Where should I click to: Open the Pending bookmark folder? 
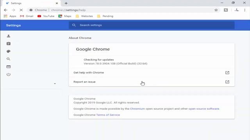105,16
